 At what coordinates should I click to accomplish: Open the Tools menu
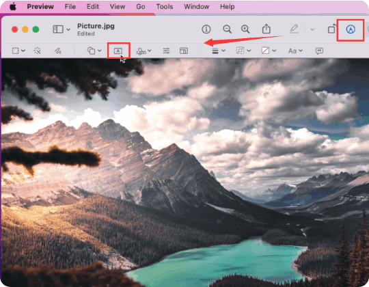(x=165, y=7)
